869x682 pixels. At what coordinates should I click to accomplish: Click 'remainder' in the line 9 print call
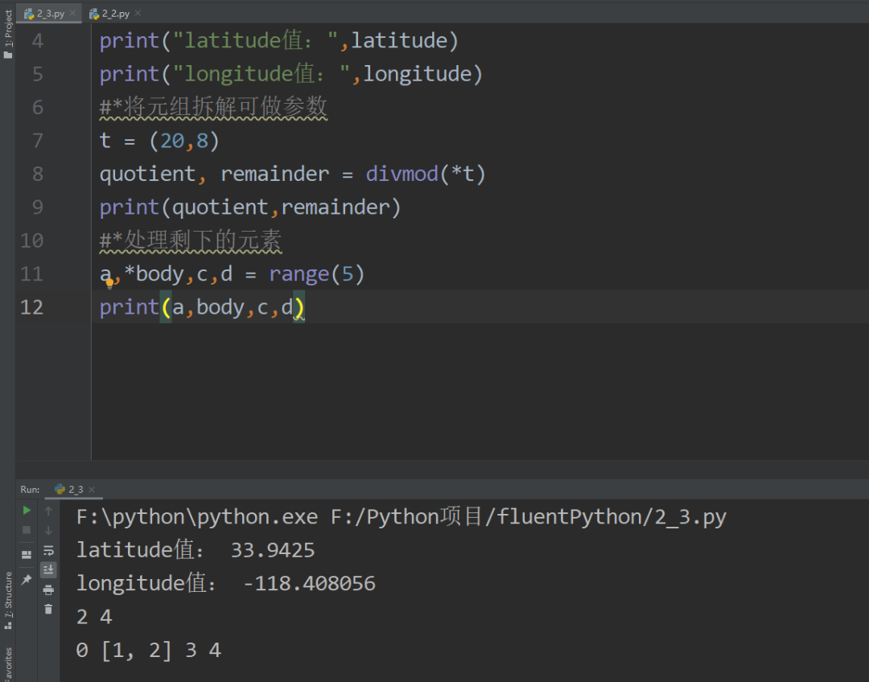[x=336, y=207]
